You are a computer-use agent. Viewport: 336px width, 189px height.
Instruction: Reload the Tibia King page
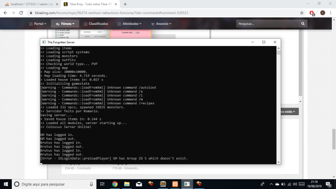[x=21, y=13]
